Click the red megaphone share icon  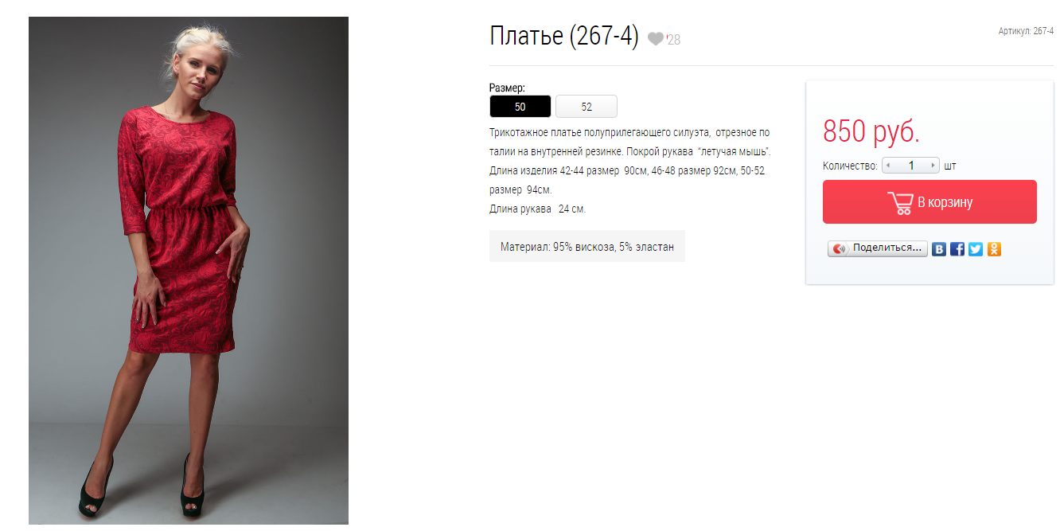(x=840, y=248)
